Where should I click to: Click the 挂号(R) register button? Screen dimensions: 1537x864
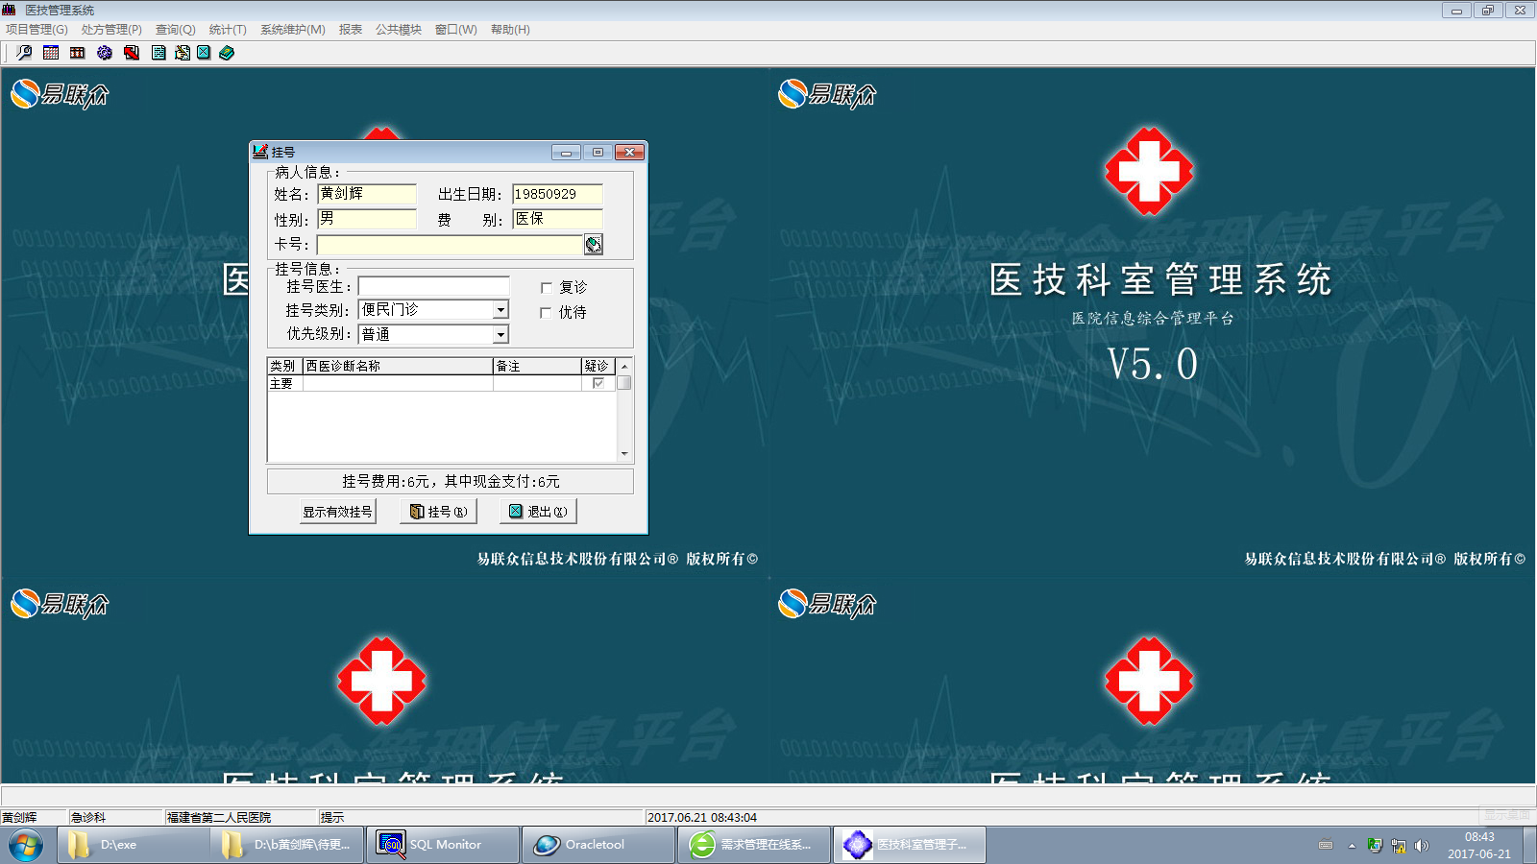(438, 512)
